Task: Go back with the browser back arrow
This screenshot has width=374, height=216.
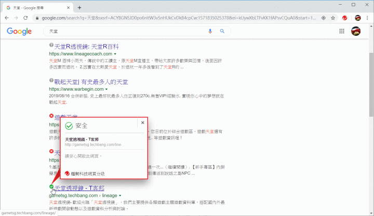Action: pos(7,18)
